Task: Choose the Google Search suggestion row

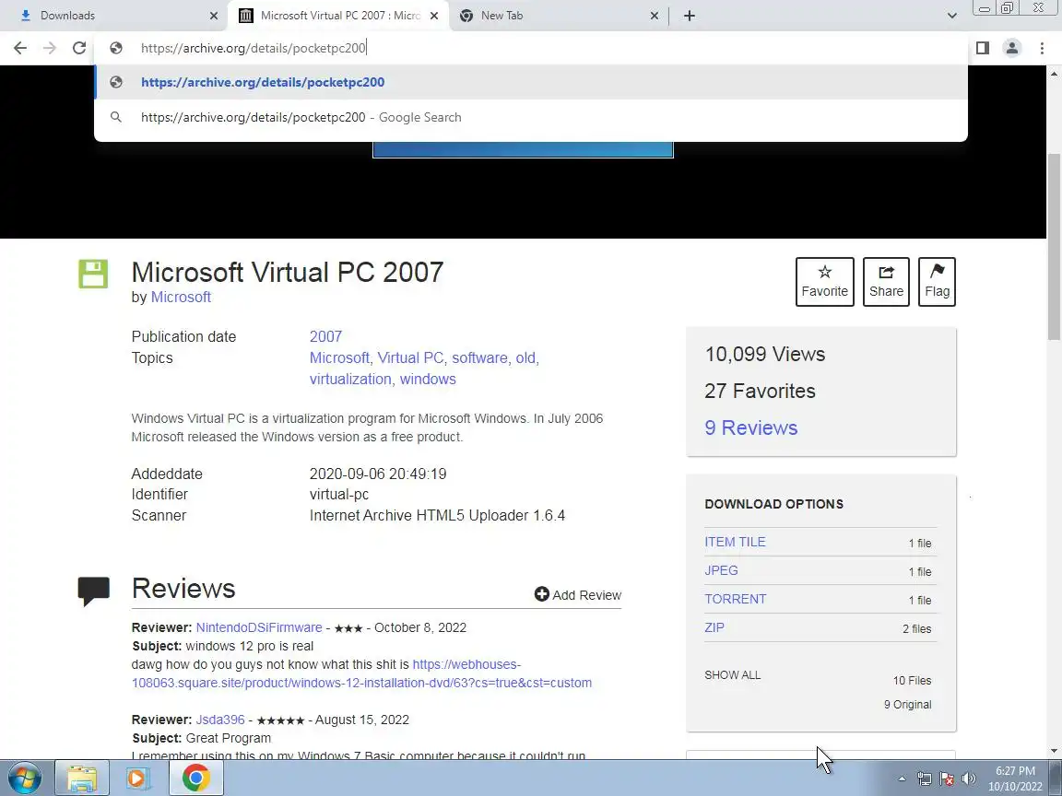Action: (x=530, y=117)
